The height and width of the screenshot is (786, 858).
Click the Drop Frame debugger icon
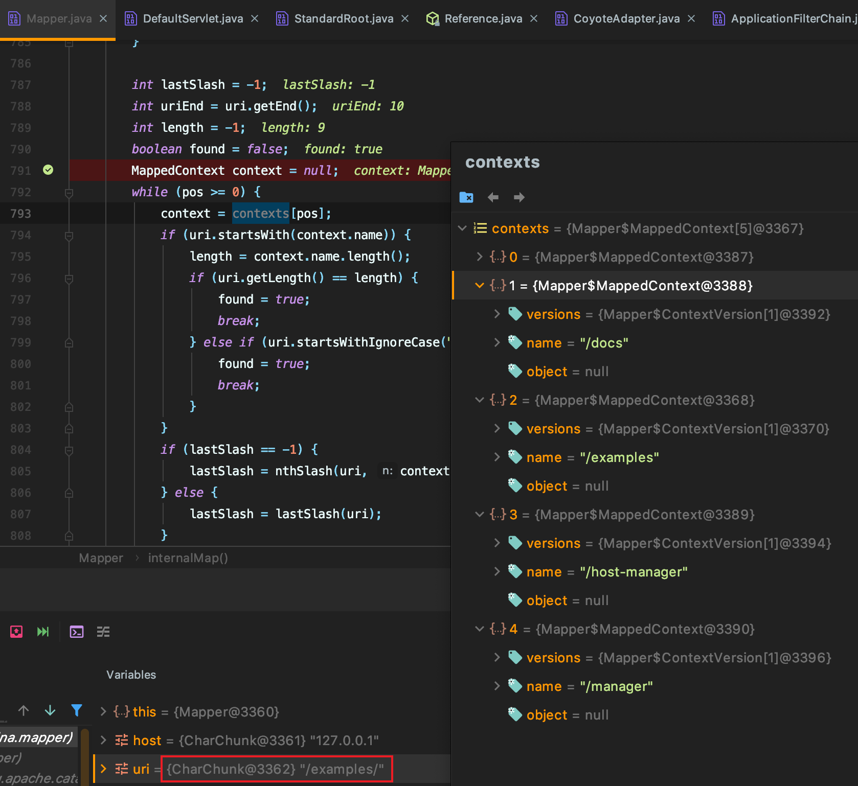[x=16, y=632]
